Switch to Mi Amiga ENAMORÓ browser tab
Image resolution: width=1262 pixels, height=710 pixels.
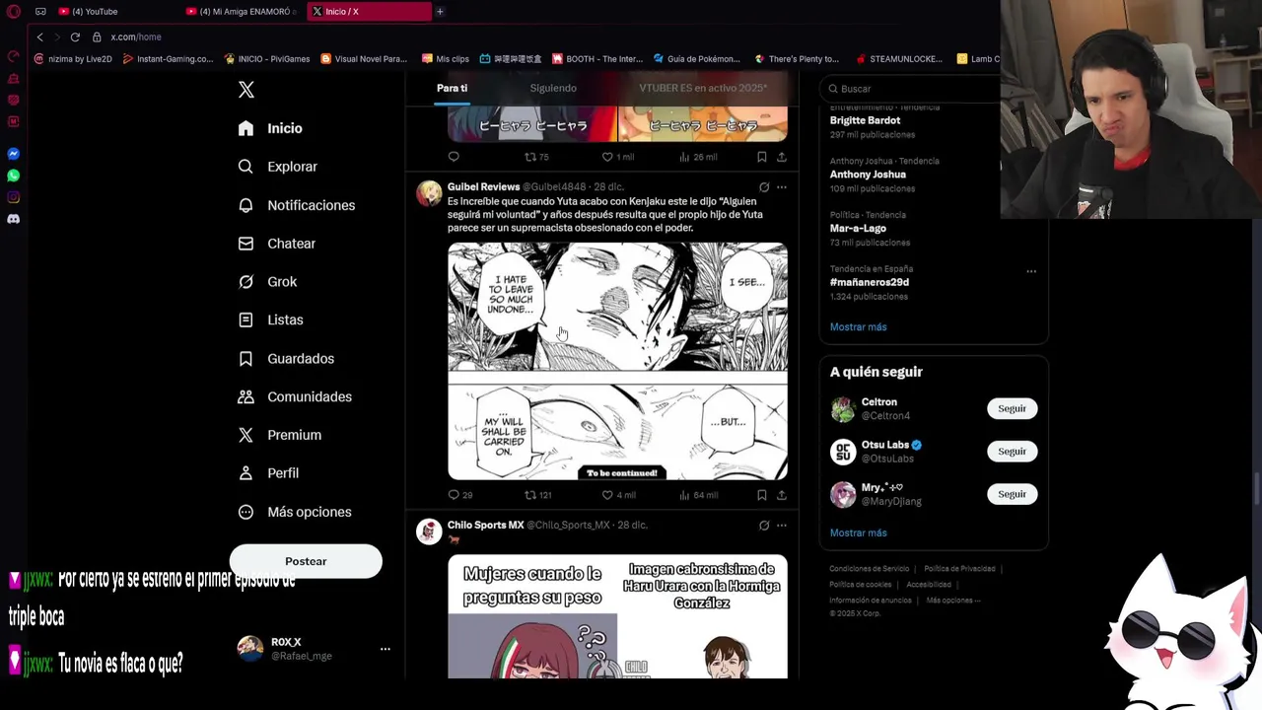(243, 12)
